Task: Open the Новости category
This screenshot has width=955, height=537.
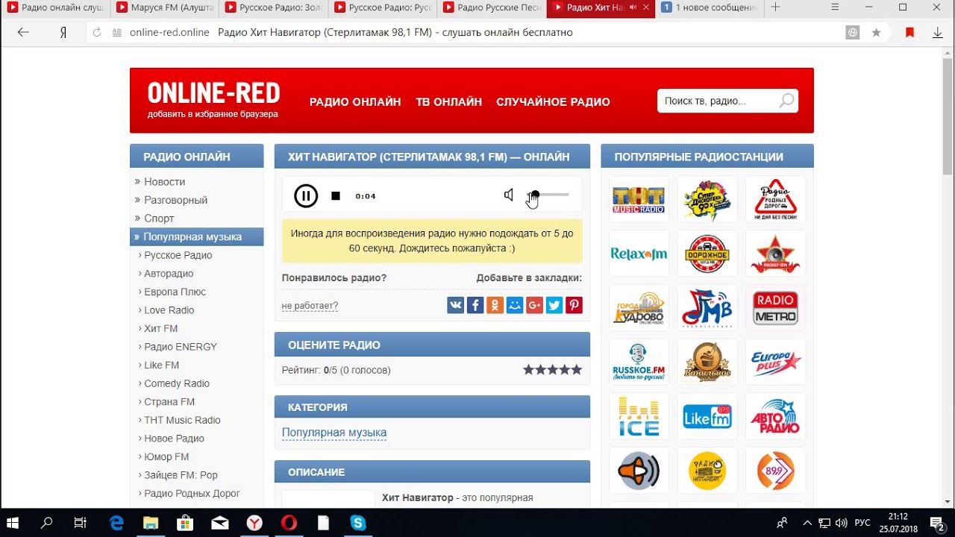Action: (164, 182)
